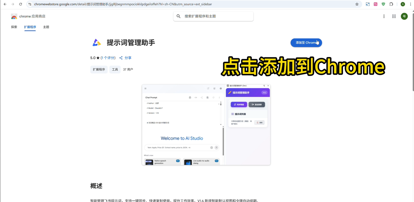Click the search magnifier icon in the store

pyautogui.click(x=179, y=16)
